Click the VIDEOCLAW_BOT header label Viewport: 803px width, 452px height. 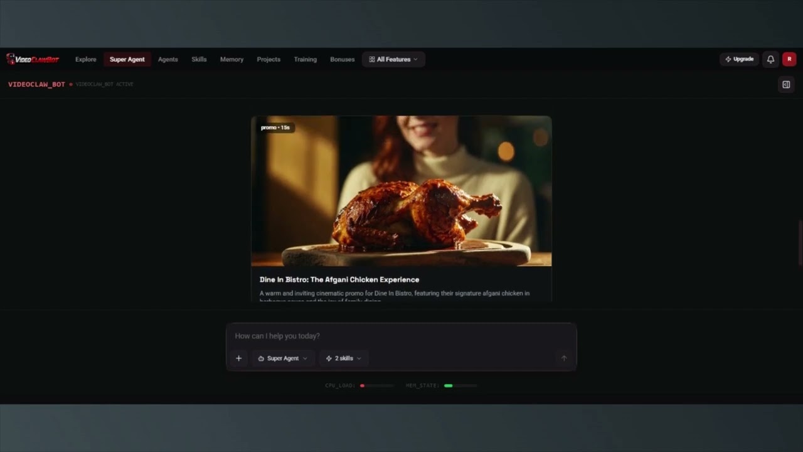point(36,84)
